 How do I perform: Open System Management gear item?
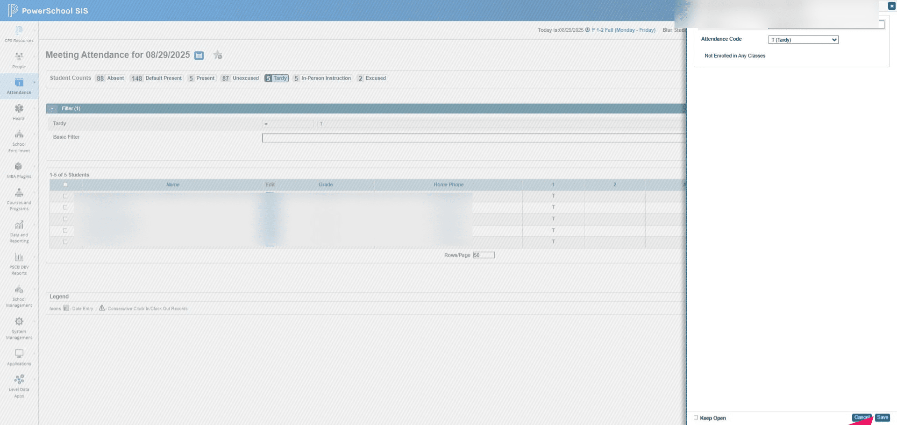point(19,328)
